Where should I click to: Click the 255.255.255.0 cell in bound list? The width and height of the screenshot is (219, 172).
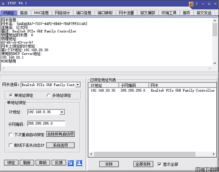click(x=133, y=91)
